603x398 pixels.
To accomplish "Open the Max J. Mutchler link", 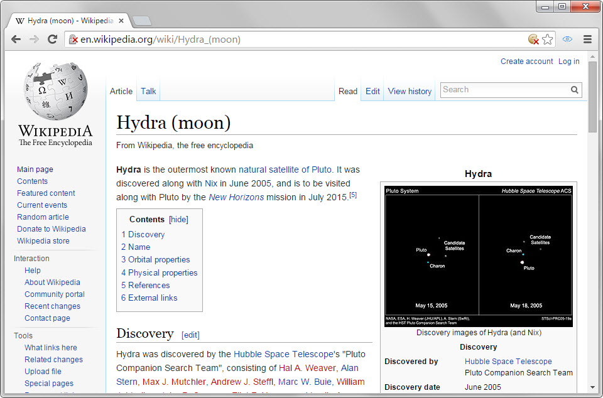I will (174, 382).
